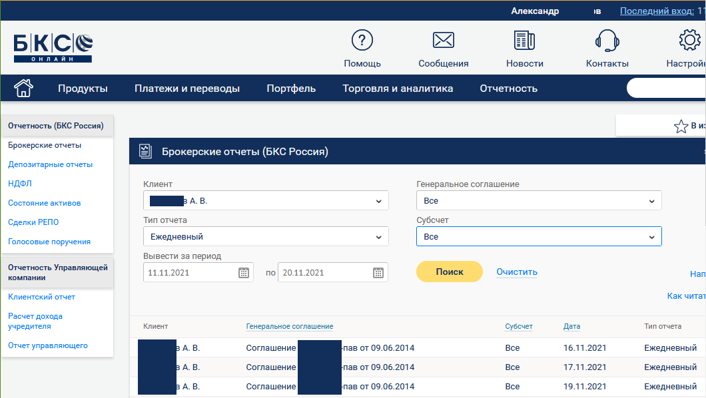Click the favorites star icon
Viewport: 706px width, 398px height.
[681, 126]
